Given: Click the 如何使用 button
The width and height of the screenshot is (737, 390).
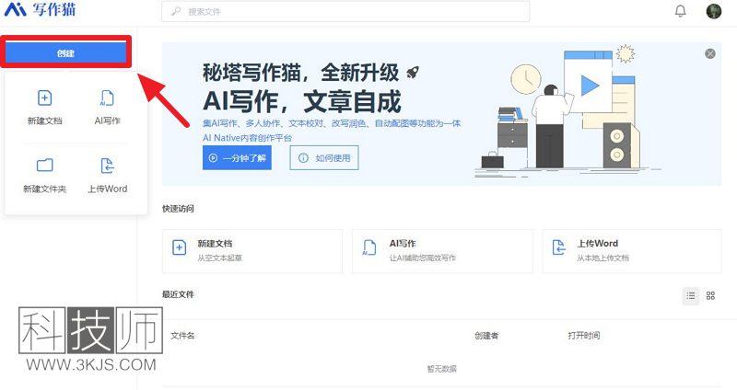Looking at the screenshot, I should tap(324, 157).
